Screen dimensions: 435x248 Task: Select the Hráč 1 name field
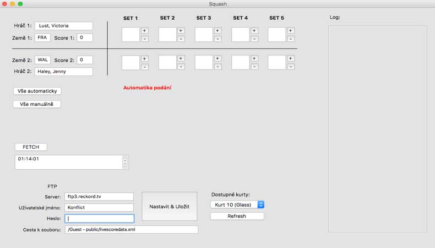63,26
